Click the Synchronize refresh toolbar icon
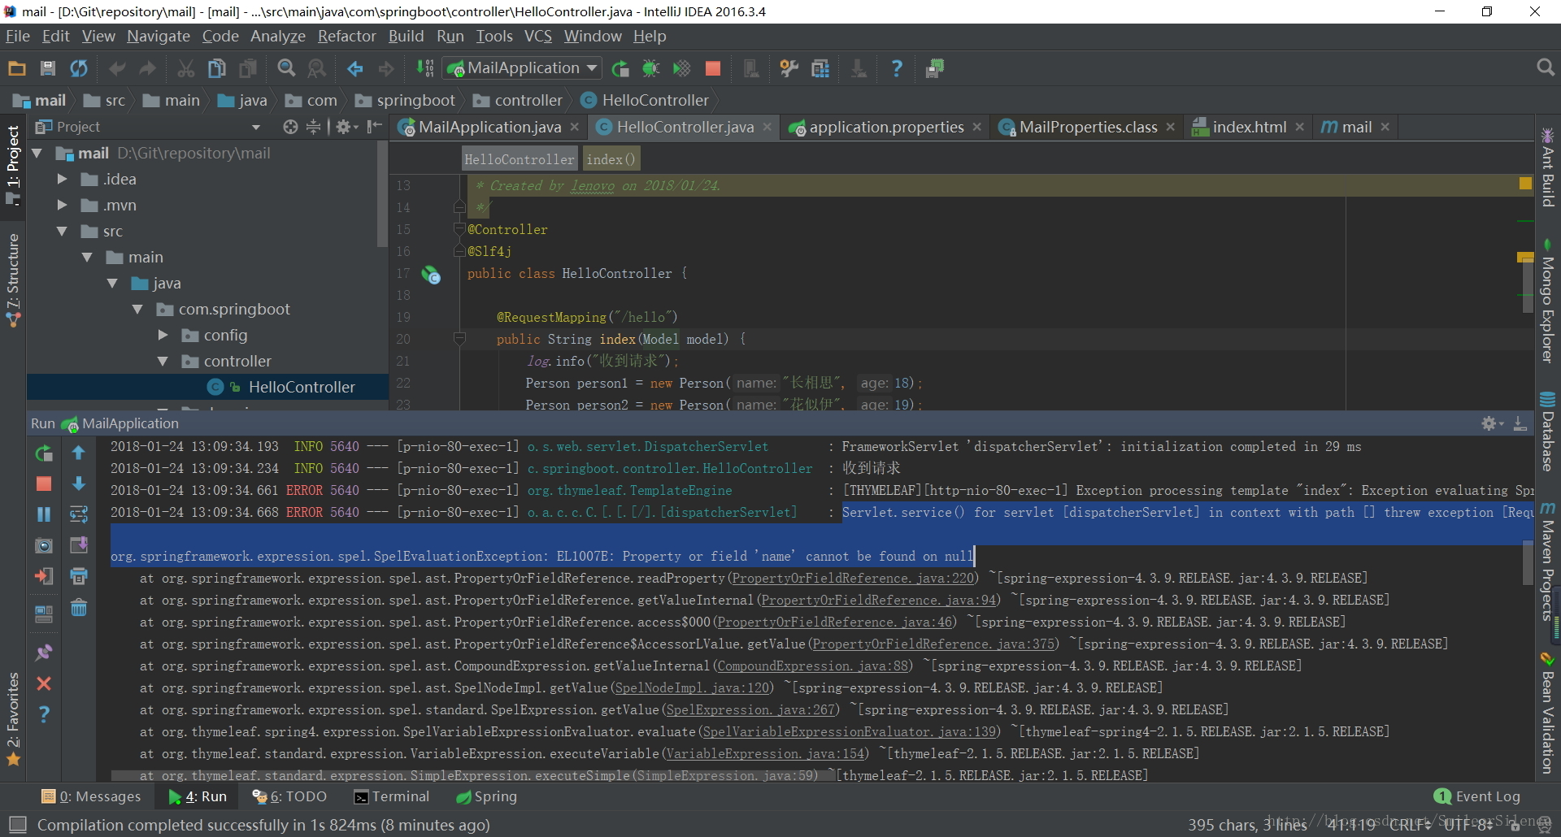 pos(79,68)
